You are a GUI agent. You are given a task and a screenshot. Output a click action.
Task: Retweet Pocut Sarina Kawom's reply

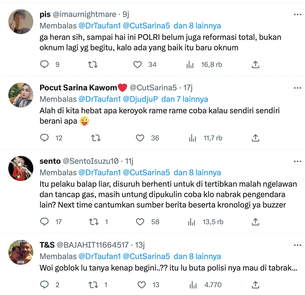click(96, 138)
